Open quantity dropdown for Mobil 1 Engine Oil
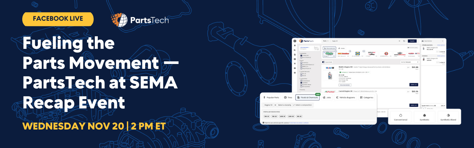Screen dimensions: 474x148 [408, 67]
